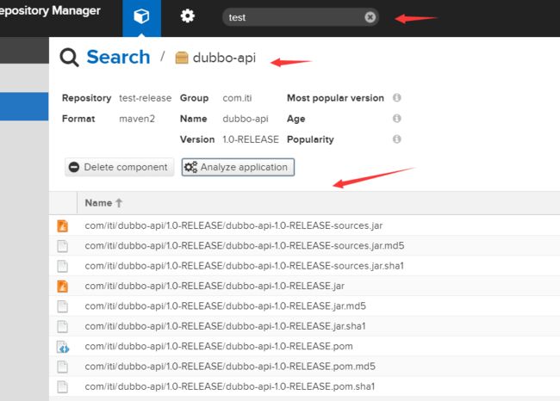Click the Name value 'dubbo-api' in details
The height and width of the screenshot is (401, 560).
pos(246,119)
